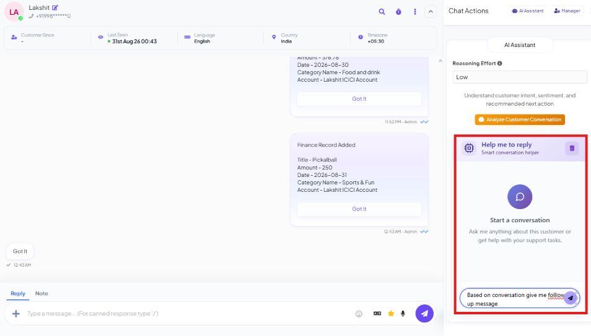591x336 pixels.
Task: Open the emoji picker smiley icon
Action: click(x=359, y=314)
